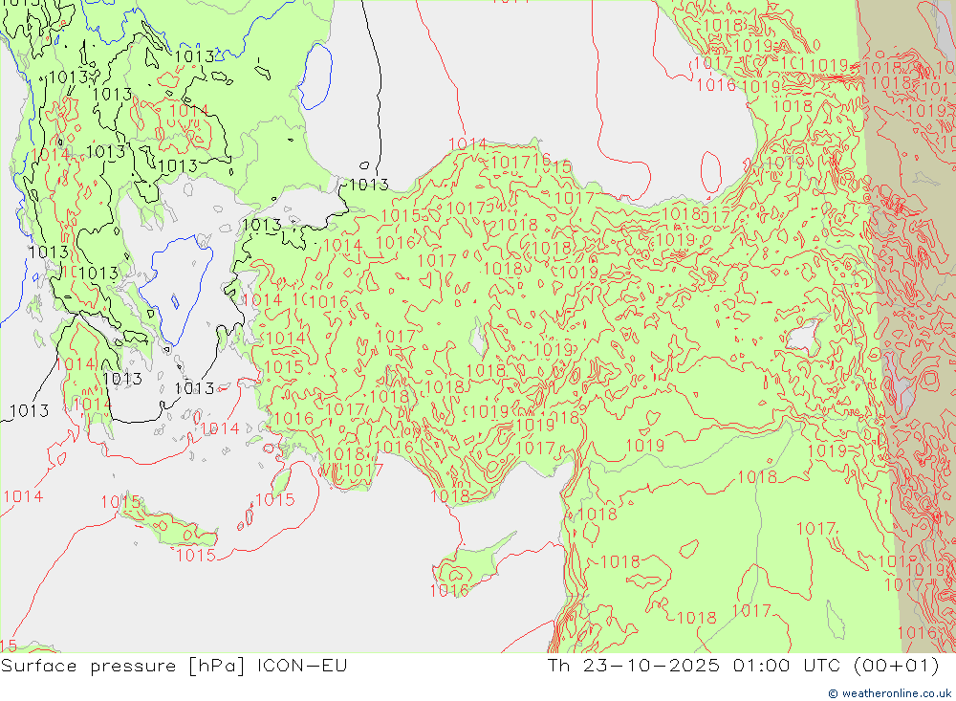Select the 'Surface pressure [hPa] ICON-EU' caption
The image size is (956, 701).
174,666
